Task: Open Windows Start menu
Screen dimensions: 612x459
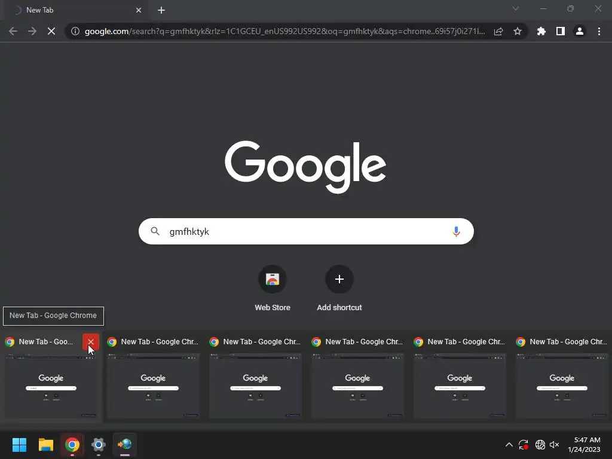Action: [x=19, y=445]
